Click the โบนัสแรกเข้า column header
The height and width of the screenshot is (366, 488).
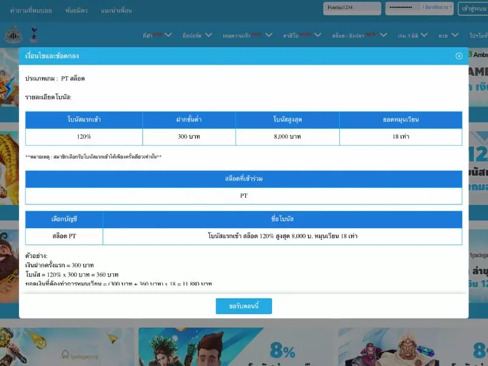pos(84,120)
